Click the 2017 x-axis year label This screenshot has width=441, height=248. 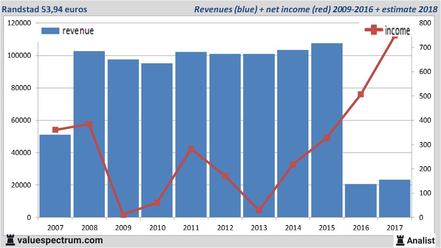(395, 227)
